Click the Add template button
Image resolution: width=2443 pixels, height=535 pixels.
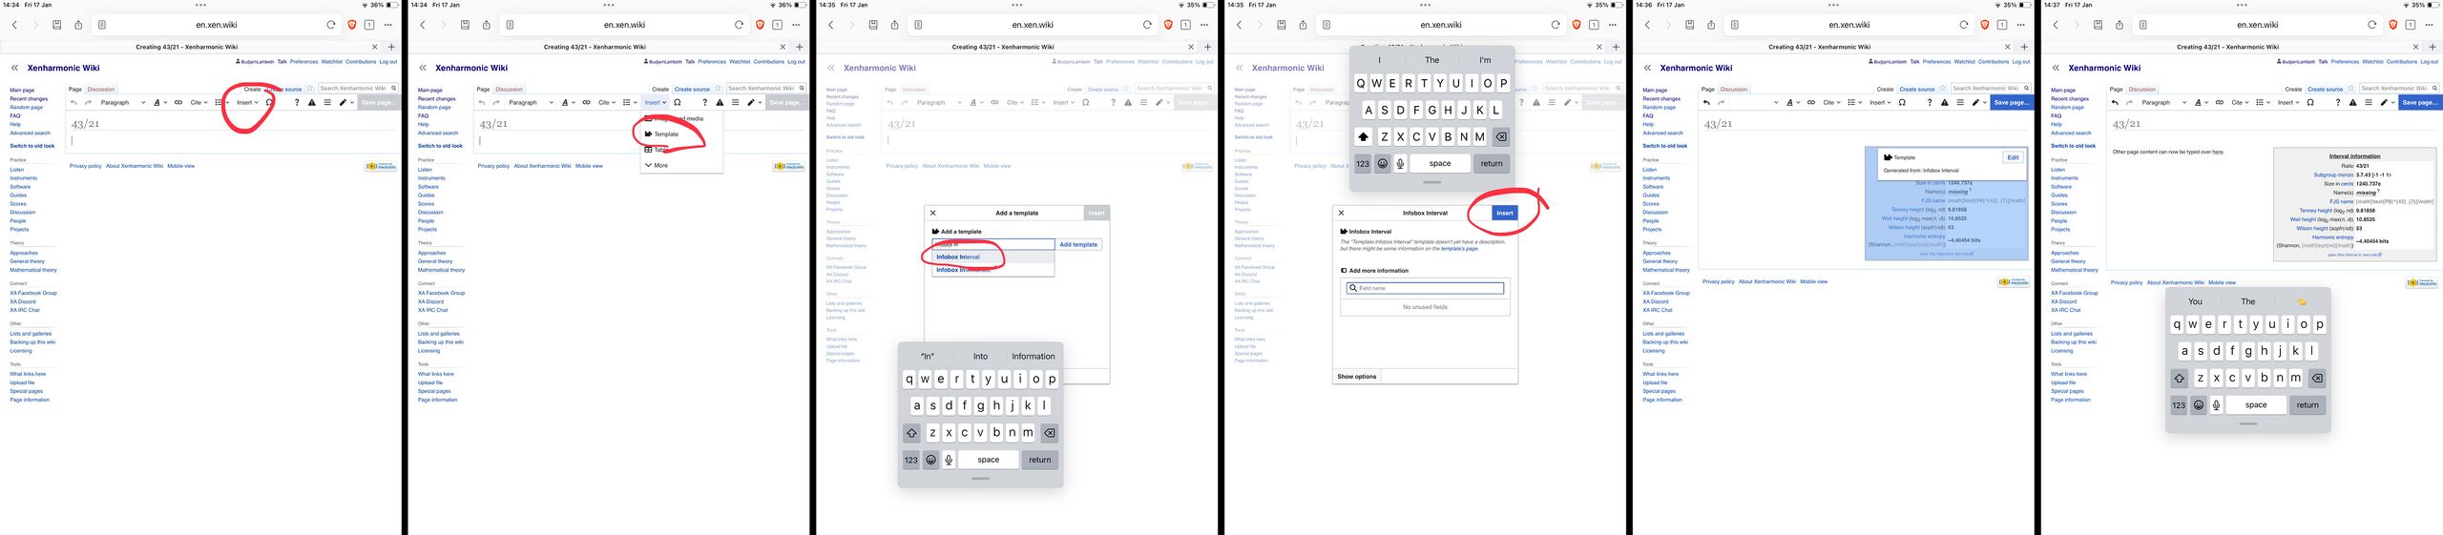pos(1078,244)
